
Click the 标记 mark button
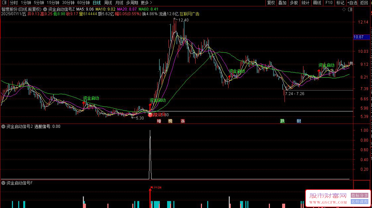coord(340,3)
